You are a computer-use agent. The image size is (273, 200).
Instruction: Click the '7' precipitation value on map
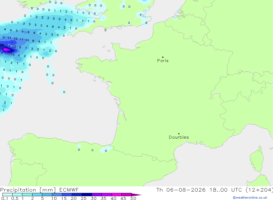[26, 48]
